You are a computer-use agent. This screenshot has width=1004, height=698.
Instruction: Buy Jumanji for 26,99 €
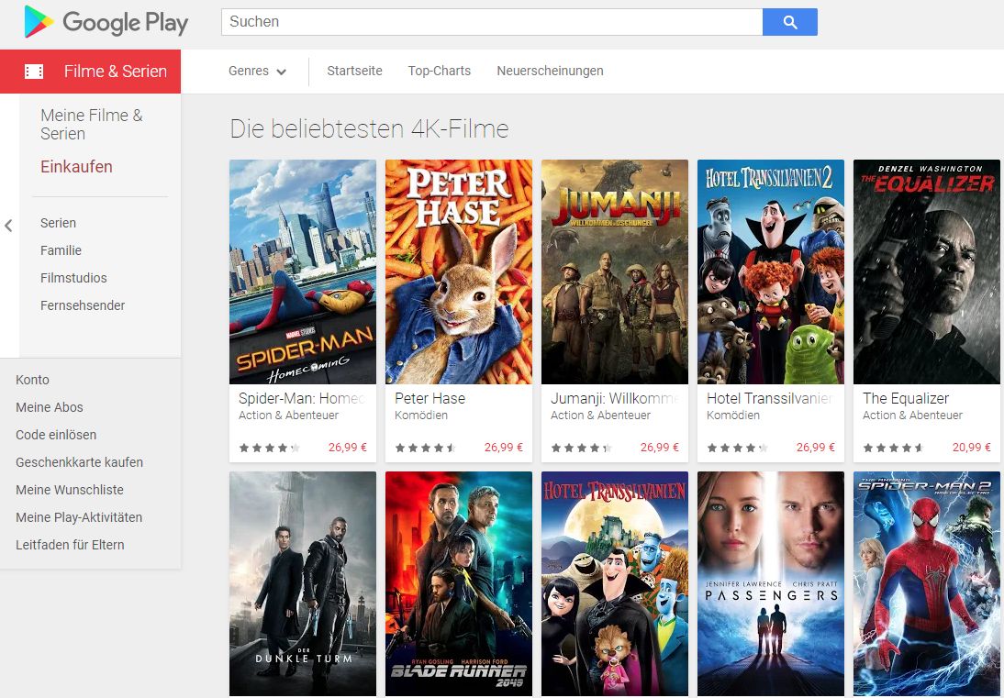coord(660,448)
